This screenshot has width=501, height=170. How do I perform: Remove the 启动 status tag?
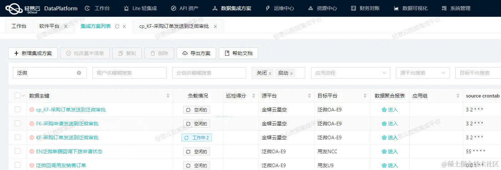(x=291, y=73)
